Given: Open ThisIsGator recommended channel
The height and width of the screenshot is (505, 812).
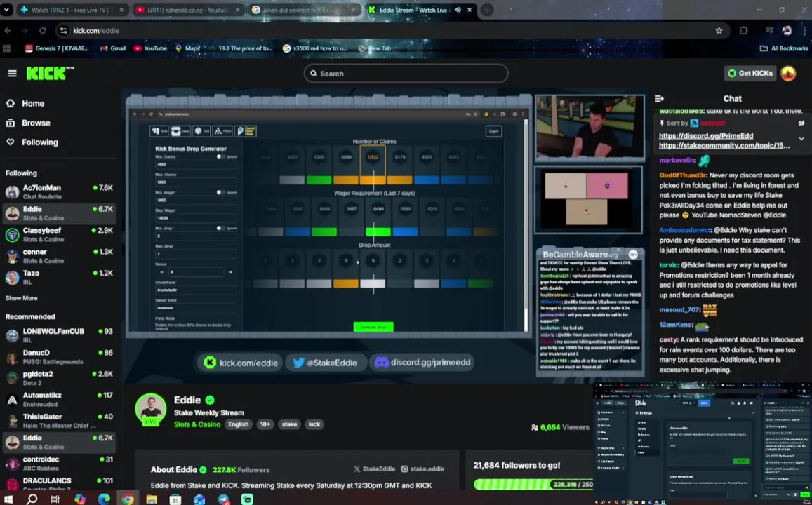Looking at the screenshot, I should pyautogui.click(x=59, y=421).
